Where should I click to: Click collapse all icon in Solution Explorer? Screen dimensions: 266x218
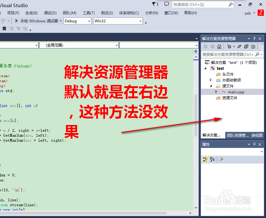pos(246,47)
